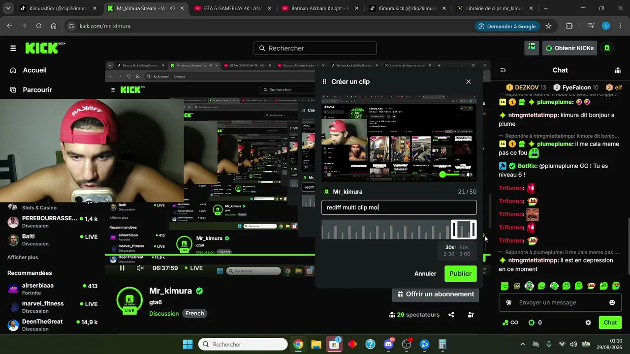Screen dimensions: 630x354
Task: Open the emoji picker in chat input
Action: tap(612, 302)
